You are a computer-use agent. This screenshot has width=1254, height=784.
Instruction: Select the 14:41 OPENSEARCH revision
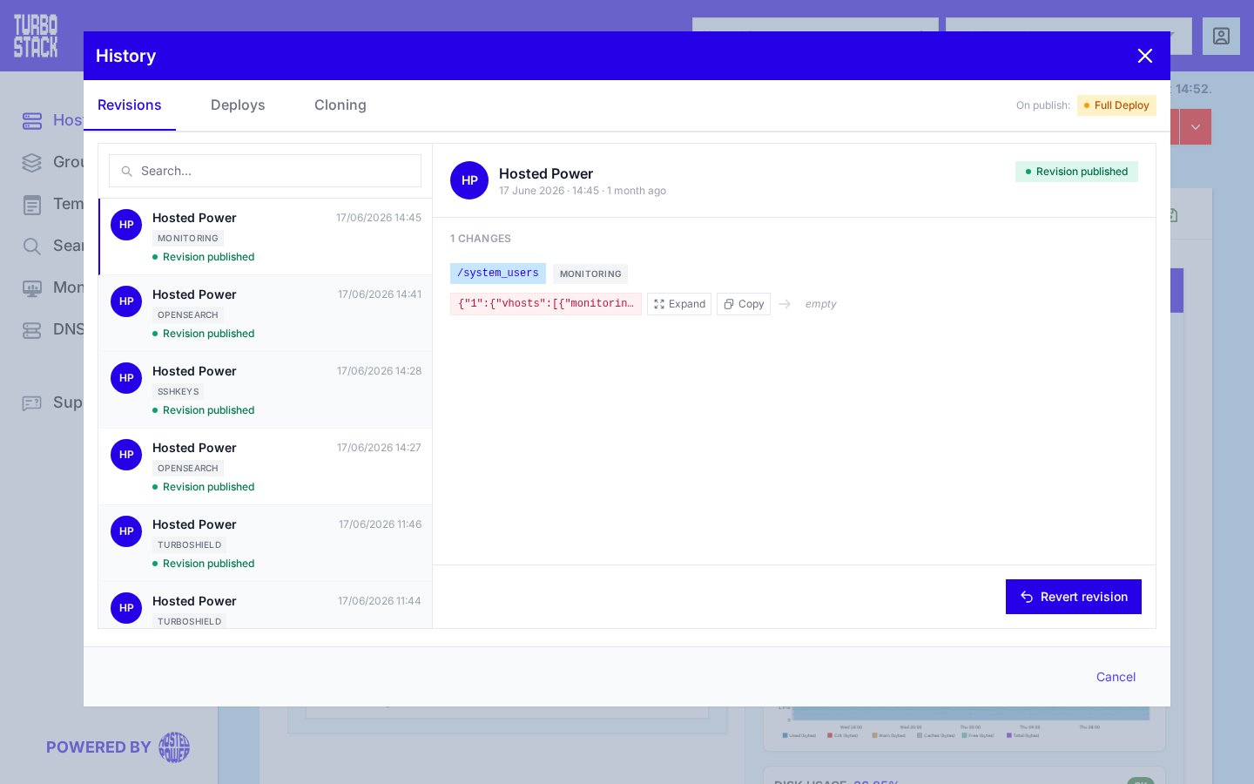coord(266,314)
